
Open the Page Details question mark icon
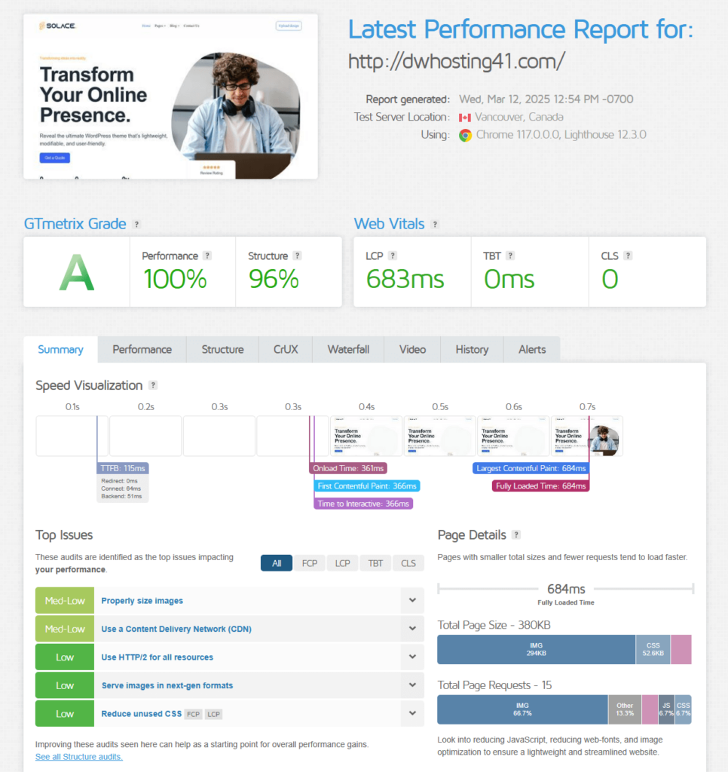click(x=516, y=535)
